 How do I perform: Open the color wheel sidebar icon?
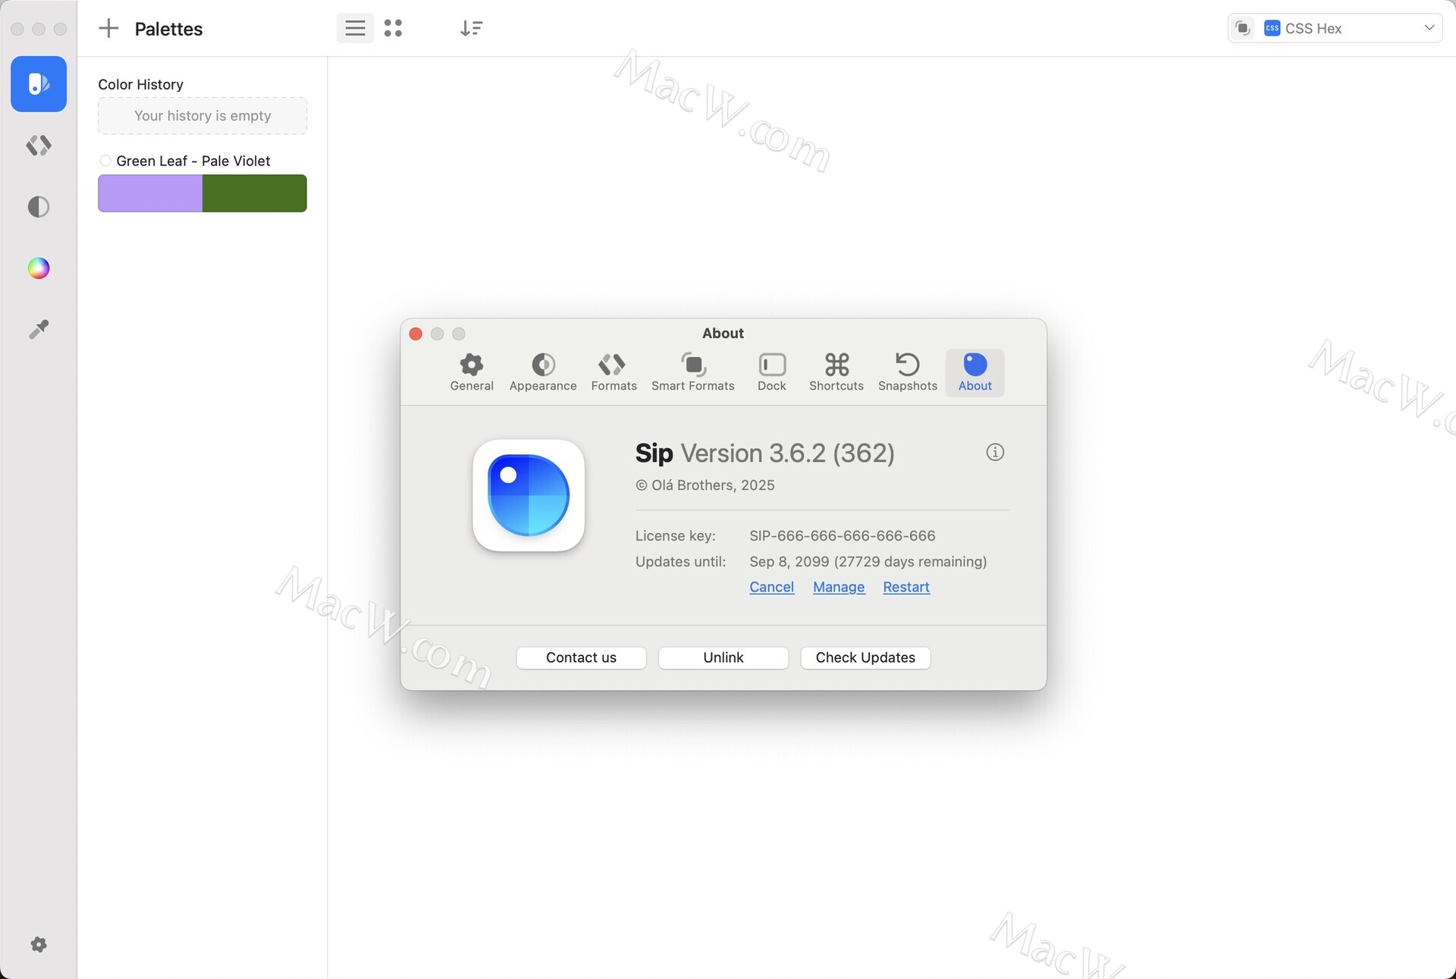tap(39, 268)
